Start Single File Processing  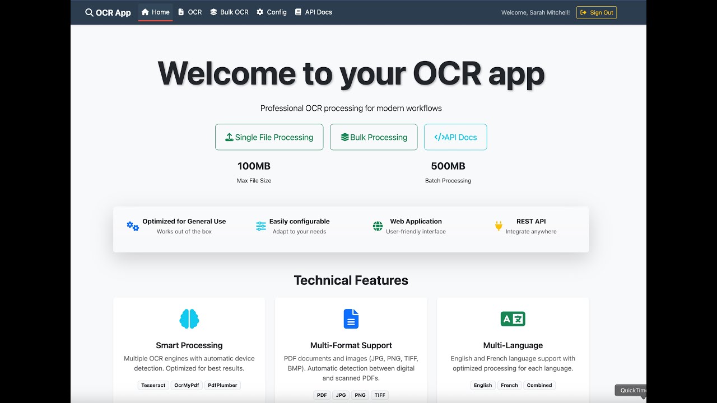pyautogui.click(x=269, y=137)
